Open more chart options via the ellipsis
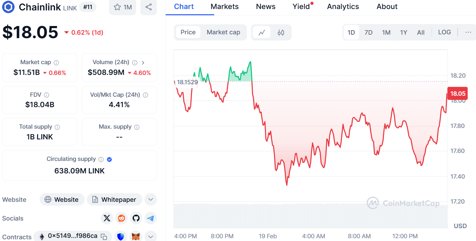The width and height of the screenshot is (476, 241). (x=468, y=32)
